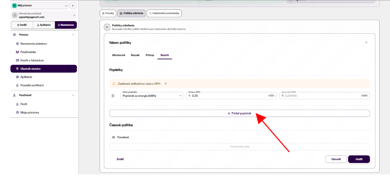Collapse the Priestor sidebar section
Viewport: 390px width, 184px height.
coord(73,35)
